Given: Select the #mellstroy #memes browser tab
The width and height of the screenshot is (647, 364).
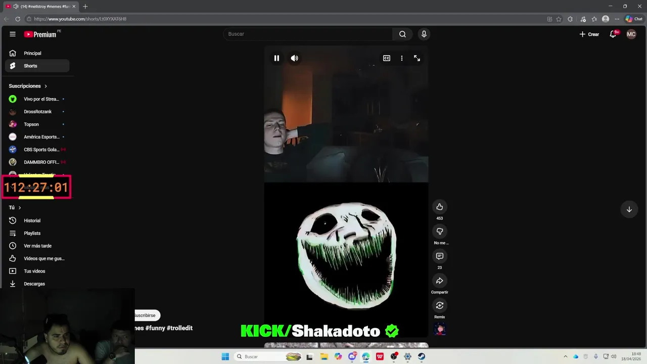Looking at the screenshot, I should [40, 7].
